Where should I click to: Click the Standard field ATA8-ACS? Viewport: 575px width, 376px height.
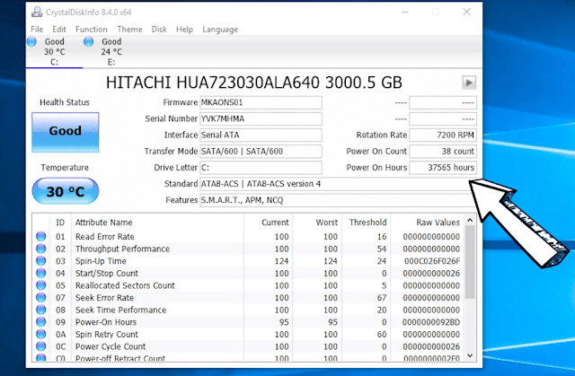pos(338,184)
